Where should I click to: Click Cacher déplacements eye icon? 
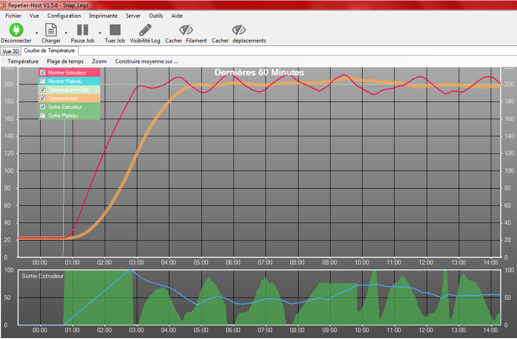239,30
